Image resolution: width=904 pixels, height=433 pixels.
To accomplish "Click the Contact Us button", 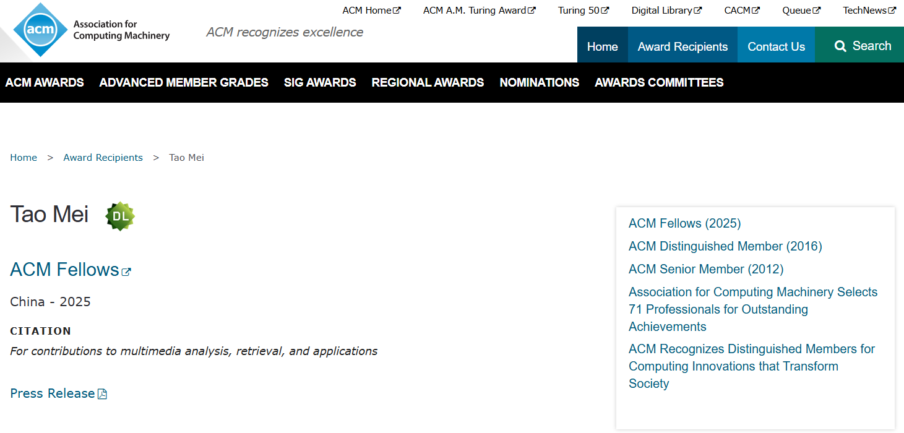I will click(x=776, y=46).
